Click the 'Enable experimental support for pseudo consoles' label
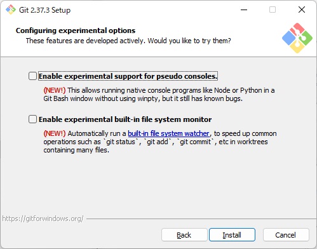Viewport: 317px width, 249px height. tap(128, 76)
